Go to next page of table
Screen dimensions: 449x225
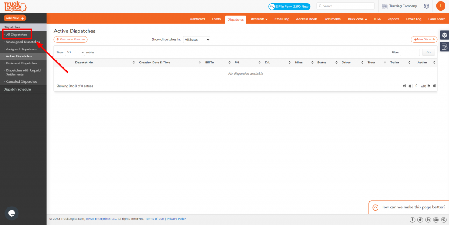click(x=429, y=86)
